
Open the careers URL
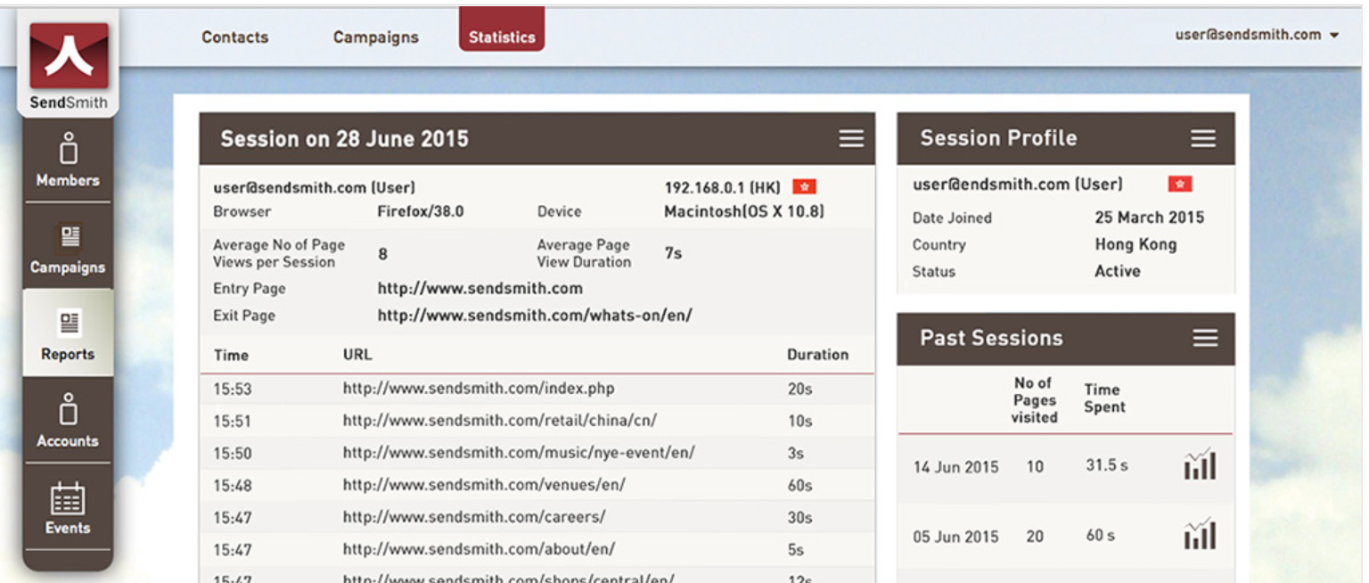point(474,517)
